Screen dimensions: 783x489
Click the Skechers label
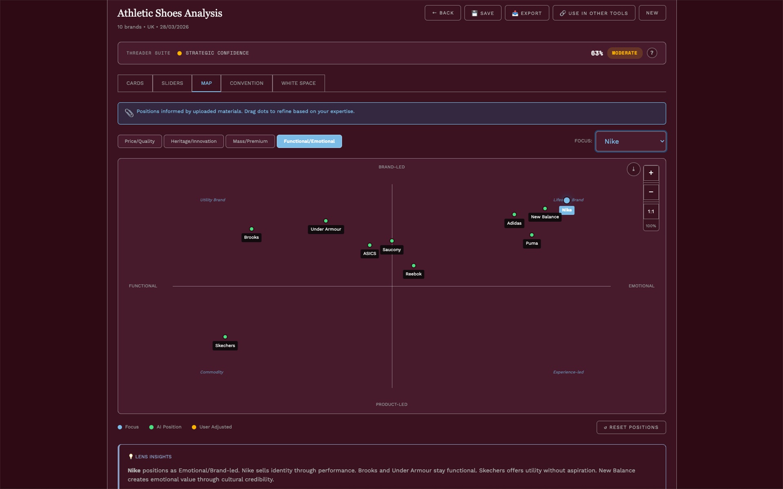tap(225, 346)
